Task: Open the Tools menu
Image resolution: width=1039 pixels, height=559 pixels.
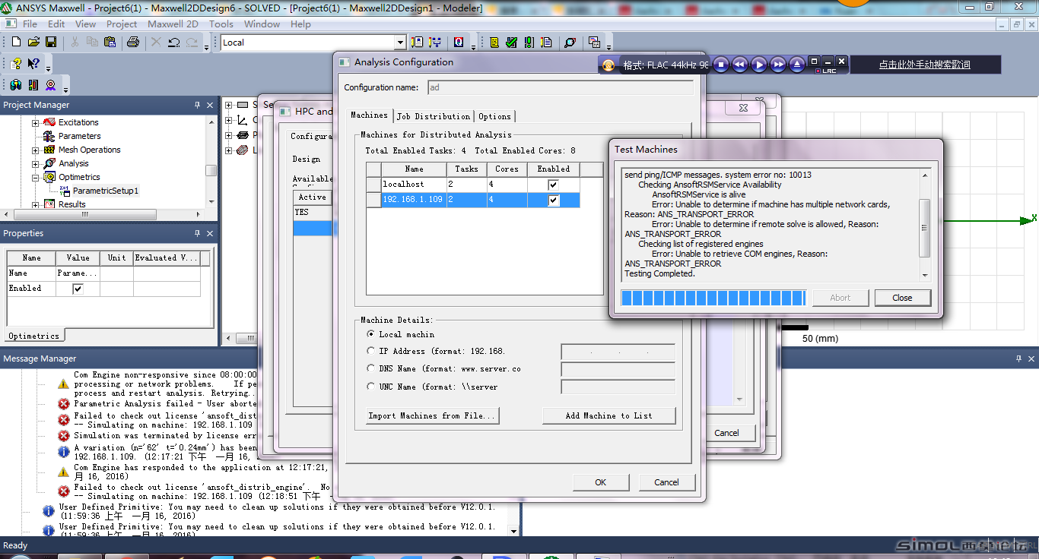Action: coord(221,24)
